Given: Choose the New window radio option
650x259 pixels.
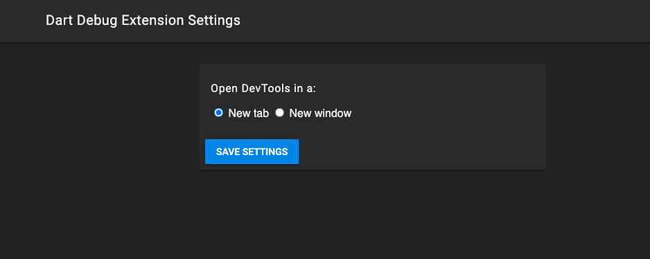Looking at the screenshot, I should [280, 113].
